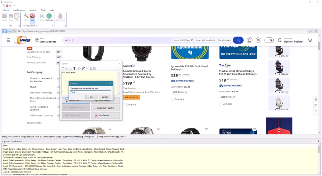Click the browser back arrow

point(4,31)
